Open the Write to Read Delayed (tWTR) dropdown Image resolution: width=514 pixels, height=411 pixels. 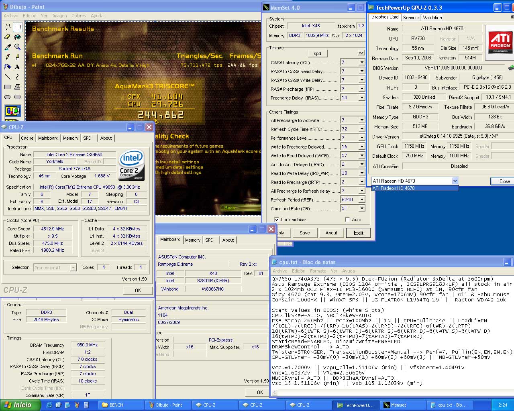[x=362, y=155]
